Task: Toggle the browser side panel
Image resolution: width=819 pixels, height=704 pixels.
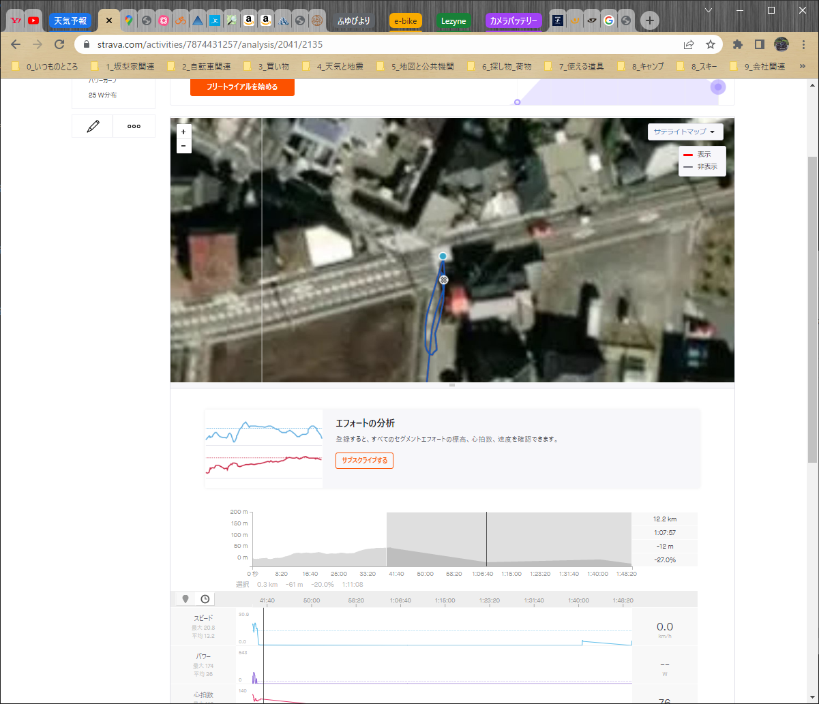Action: click(x=759, y=44)
